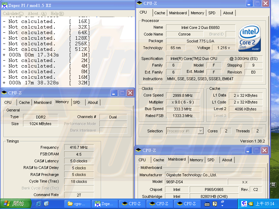
Task: Click the Version 1.38.2 label
Action: pos(252,141)
